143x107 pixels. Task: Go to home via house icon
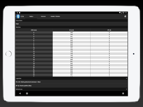pos(125,16)
